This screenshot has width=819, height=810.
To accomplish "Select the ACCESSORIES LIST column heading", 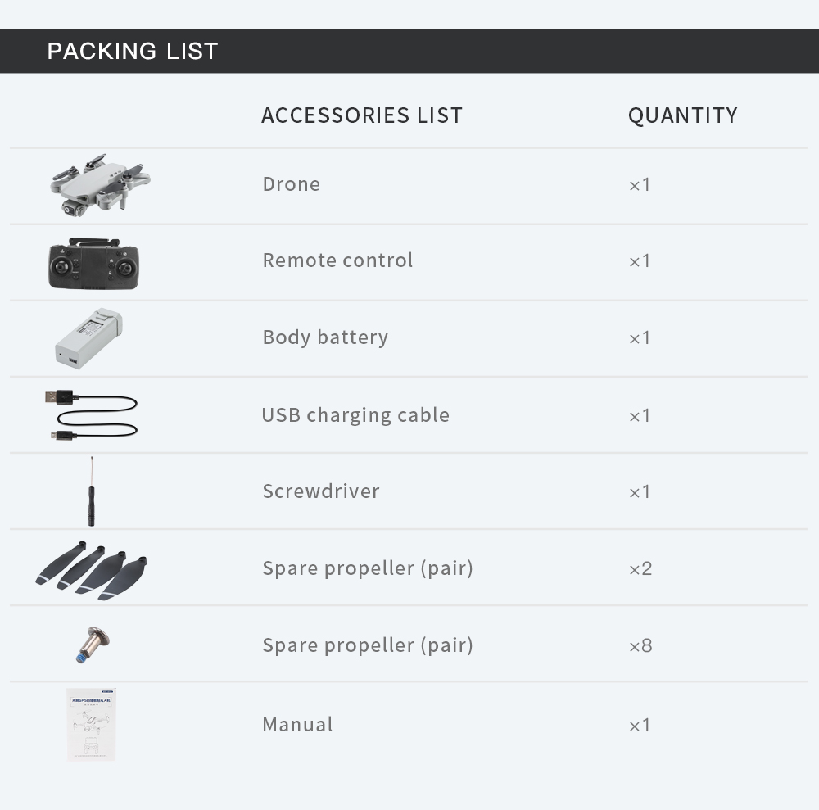I will pyautogui.click(x=362, y=115).
